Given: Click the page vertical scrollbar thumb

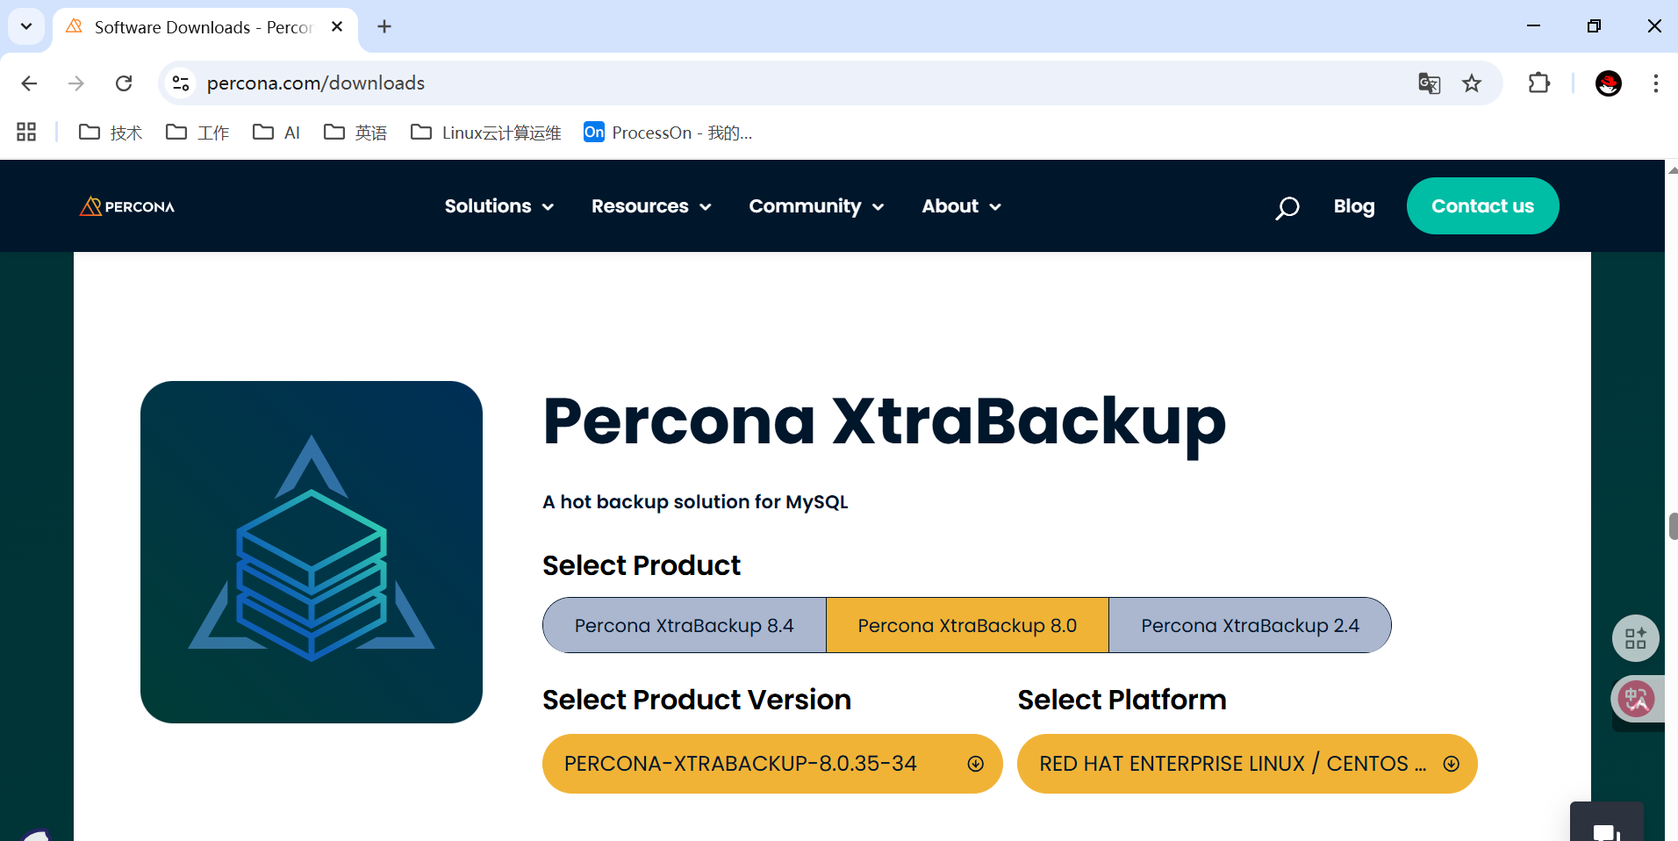Looking at the screenshot, I should 1673,527.
